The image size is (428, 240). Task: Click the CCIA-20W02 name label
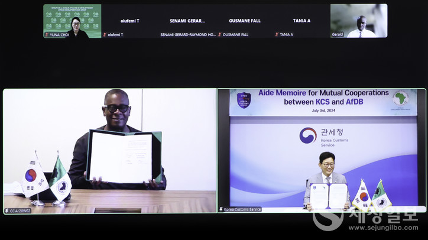20,210
